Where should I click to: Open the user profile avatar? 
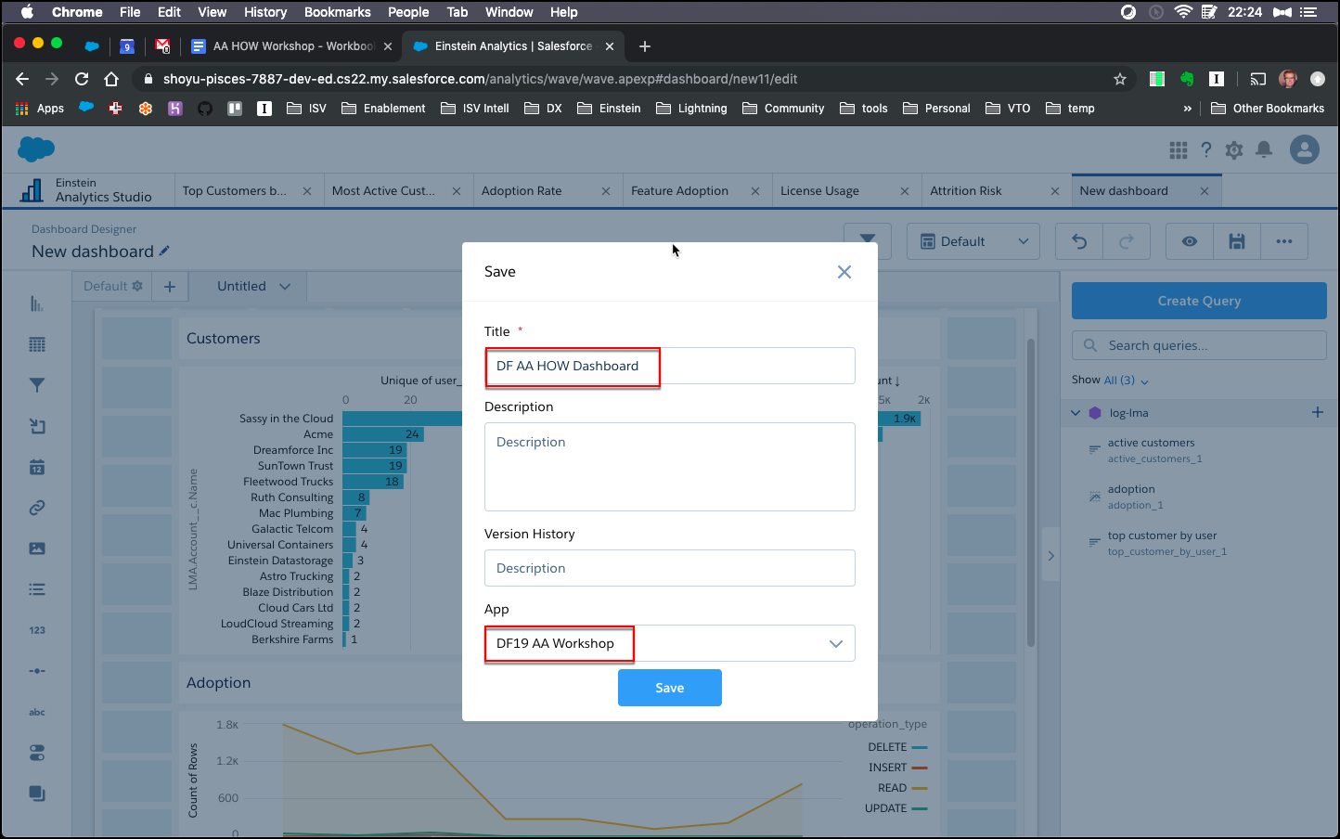tap(1305, 149)
